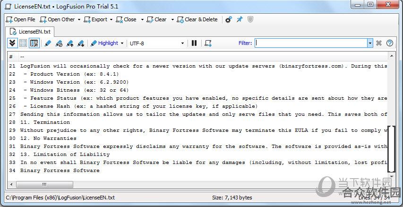This screenshot has height=207, width=403.
Task: Toggle the pin always-on-top icon
Action: point(240,19)
